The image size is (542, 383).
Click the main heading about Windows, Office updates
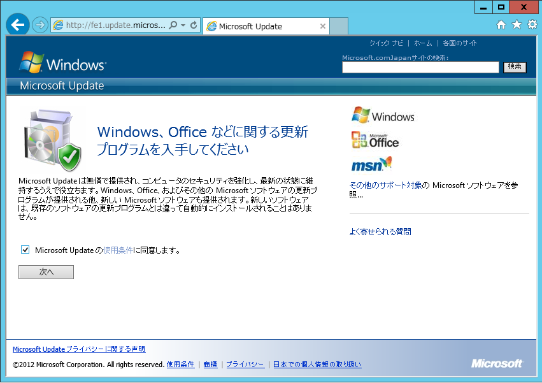[x=203, y=140]
